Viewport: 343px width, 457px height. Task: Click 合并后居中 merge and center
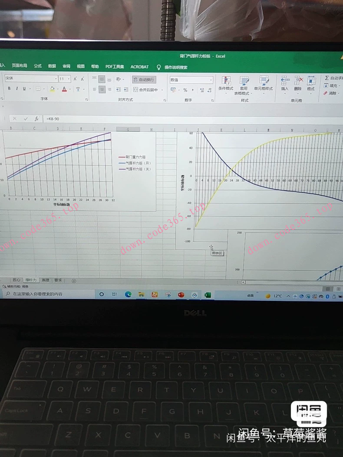pyautogui.click(x=145, y=90)
